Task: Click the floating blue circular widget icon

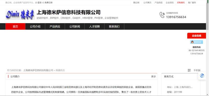Action: pyautogui.click(x=202, y=76)
